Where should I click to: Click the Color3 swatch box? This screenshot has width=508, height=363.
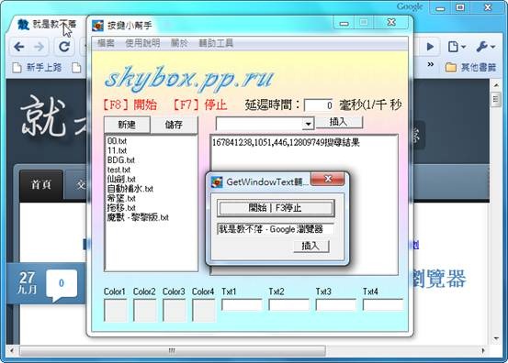pyautogui.click(x=175, y=310)
